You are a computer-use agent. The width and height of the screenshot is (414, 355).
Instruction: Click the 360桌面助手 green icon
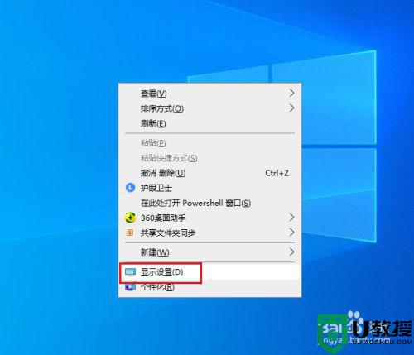(x=130, y=218)
